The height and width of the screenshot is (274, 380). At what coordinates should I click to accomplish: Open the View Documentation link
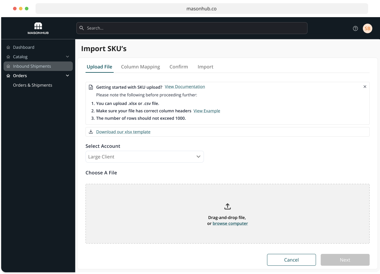point(185,87)
